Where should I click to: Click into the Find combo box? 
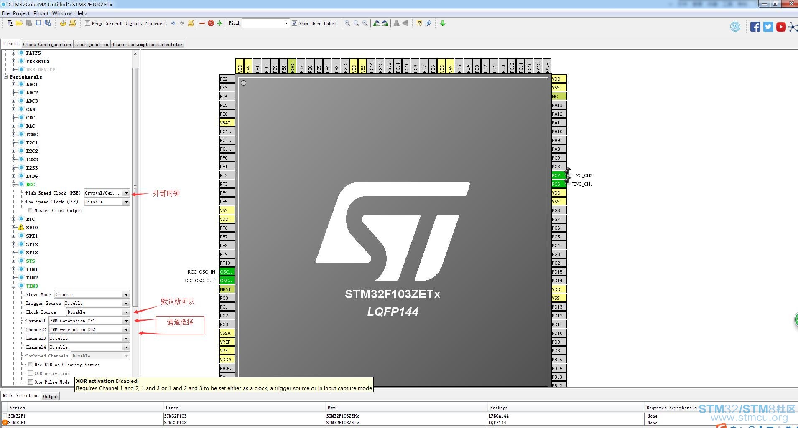[265, 23]
